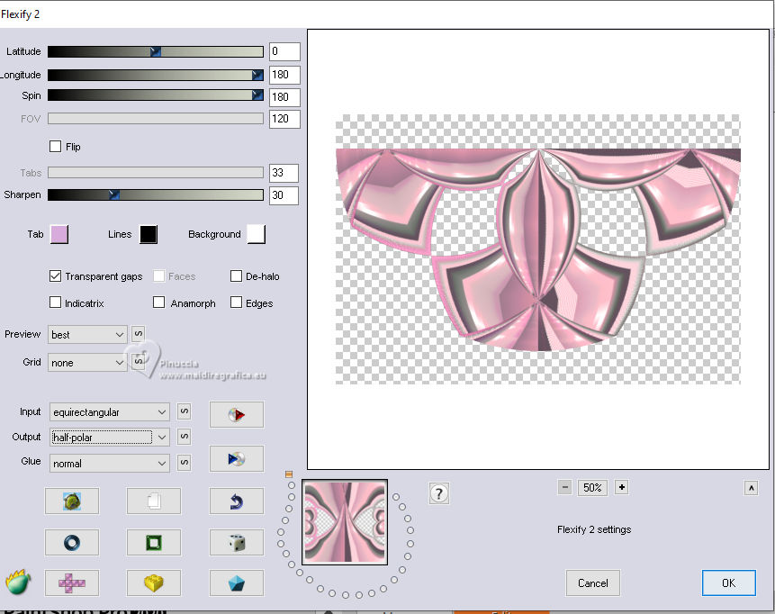Image resolution: width=775 pixels, height=614 pixels.
Task: Click the S button beside Input
Action: click(x=184, y=411)
